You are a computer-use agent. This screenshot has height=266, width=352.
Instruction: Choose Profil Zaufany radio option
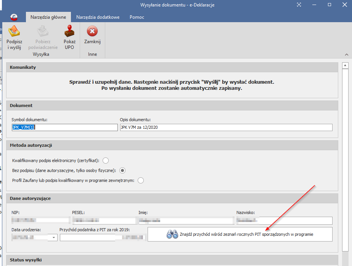[141, 180]
